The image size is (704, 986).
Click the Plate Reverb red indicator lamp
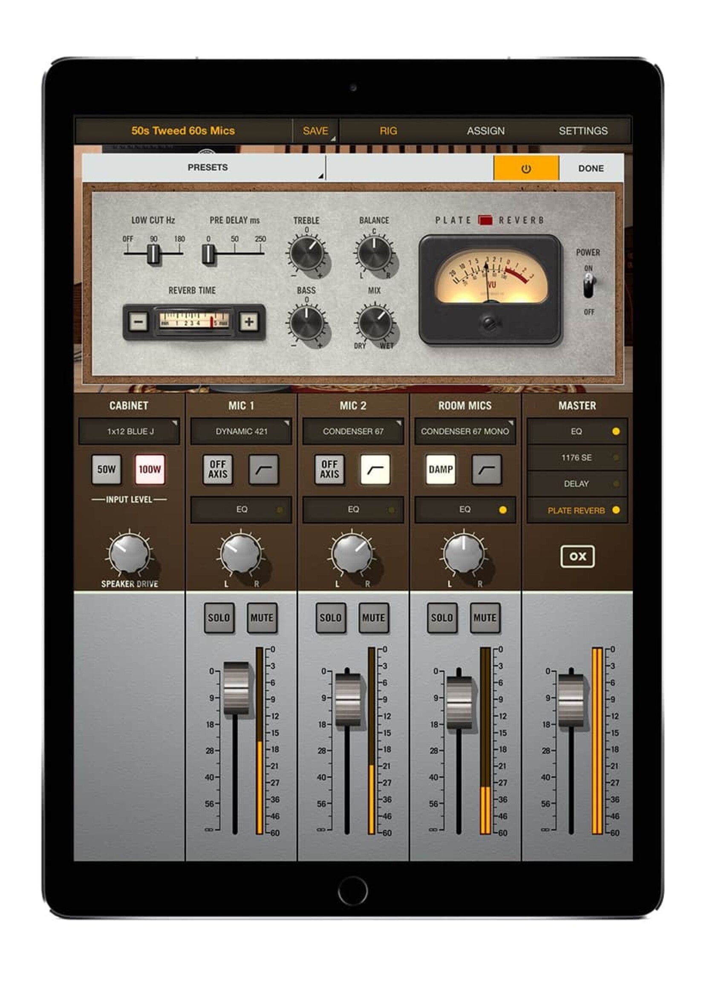(x=485, y=220)
